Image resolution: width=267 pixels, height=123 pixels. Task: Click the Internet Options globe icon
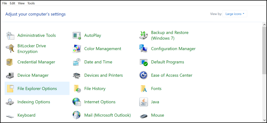point(77,102)
